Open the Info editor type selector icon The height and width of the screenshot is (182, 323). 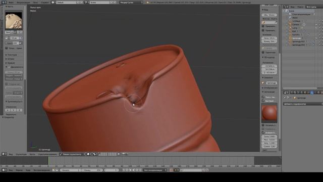(4, 3)
